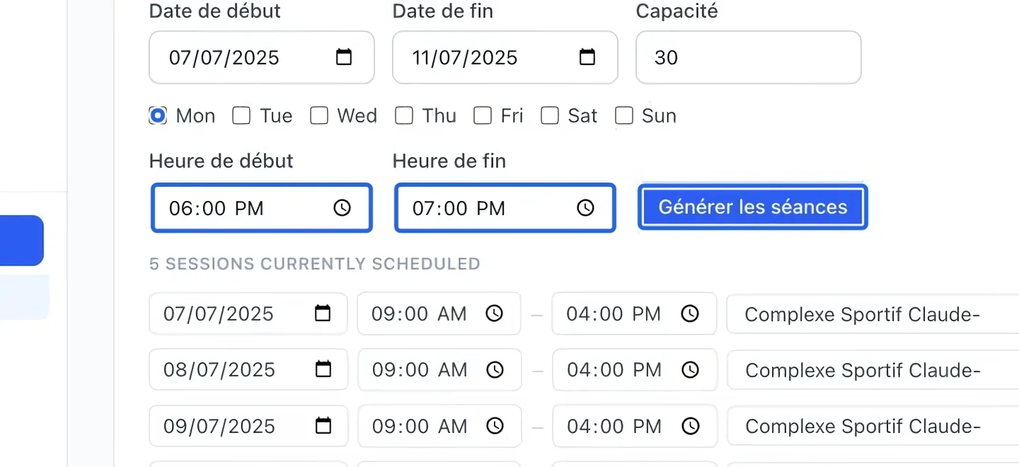The image size is (1019, 467).
Task: Edit 04:00 PM end time of 07/07/2025 session
Action: tap(635, 313)
